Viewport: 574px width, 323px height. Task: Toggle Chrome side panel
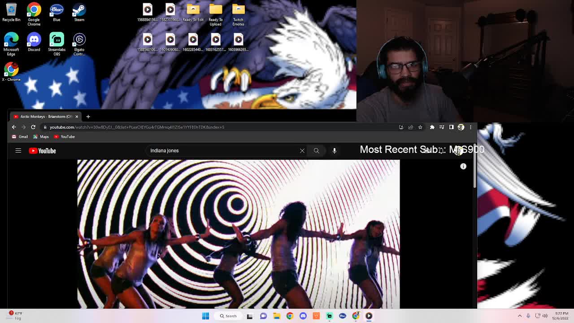click(x=451, y=127)
